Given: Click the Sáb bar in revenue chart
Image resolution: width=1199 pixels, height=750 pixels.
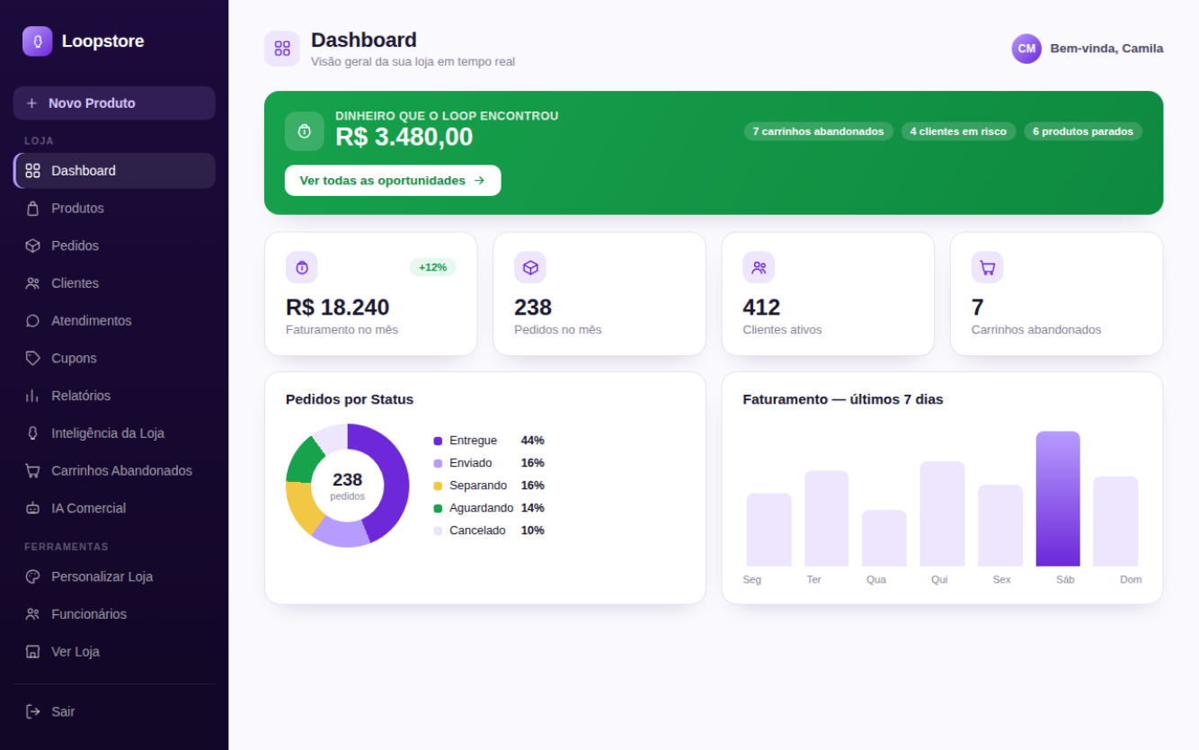Looking at the screenshot, I should pyautogui.click(x=1058, y=499).
